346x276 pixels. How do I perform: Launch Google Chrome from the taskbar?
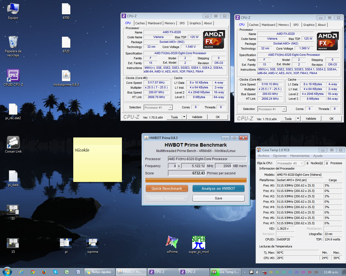[x=33, y=272]
